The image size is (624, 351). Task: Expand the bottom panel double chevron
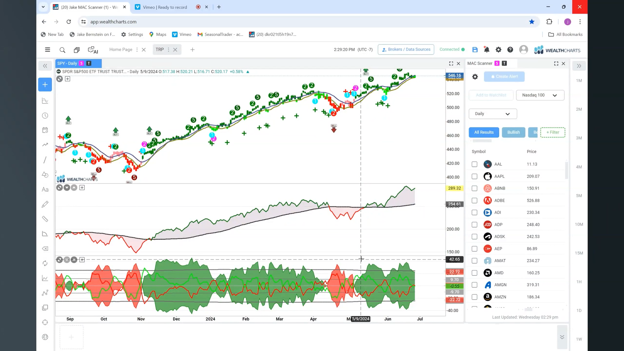[562, 337]
